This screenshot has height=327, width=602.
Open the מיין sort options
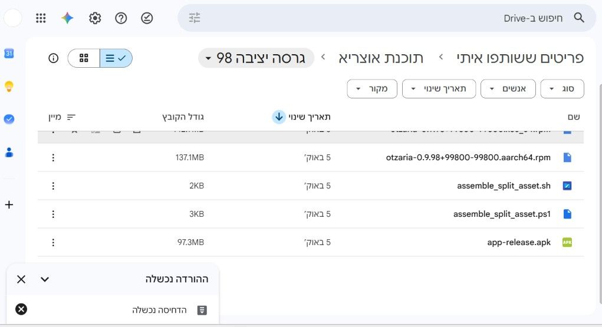62,117
